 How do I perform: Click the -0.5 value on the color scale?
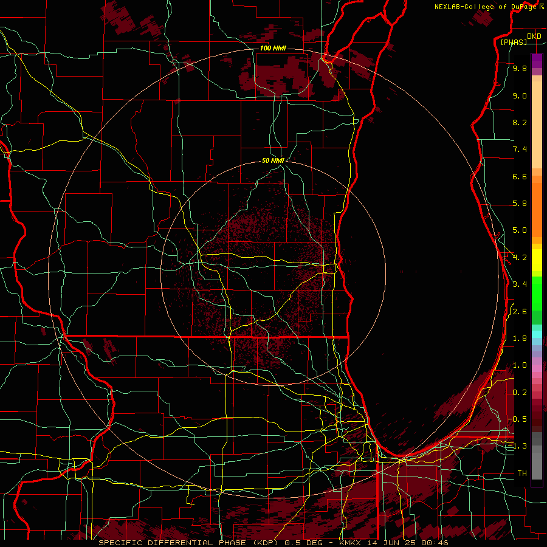517,419
